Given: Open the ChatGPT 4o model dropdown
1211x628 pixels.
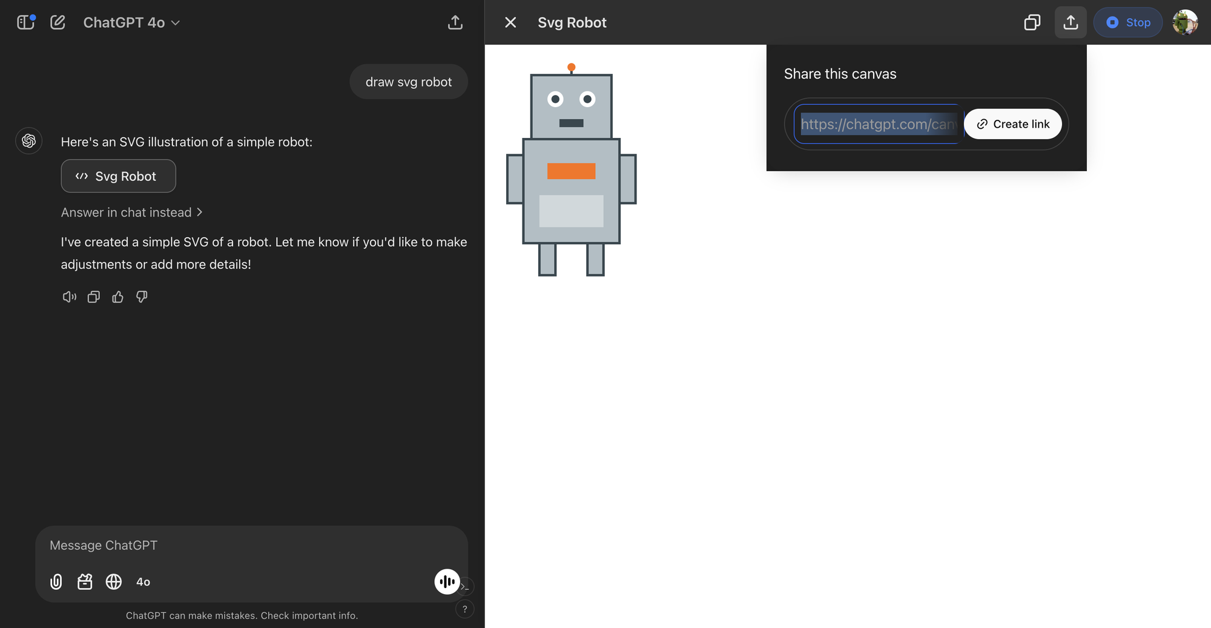Looking at the screenshot, I should coord(131,22).
